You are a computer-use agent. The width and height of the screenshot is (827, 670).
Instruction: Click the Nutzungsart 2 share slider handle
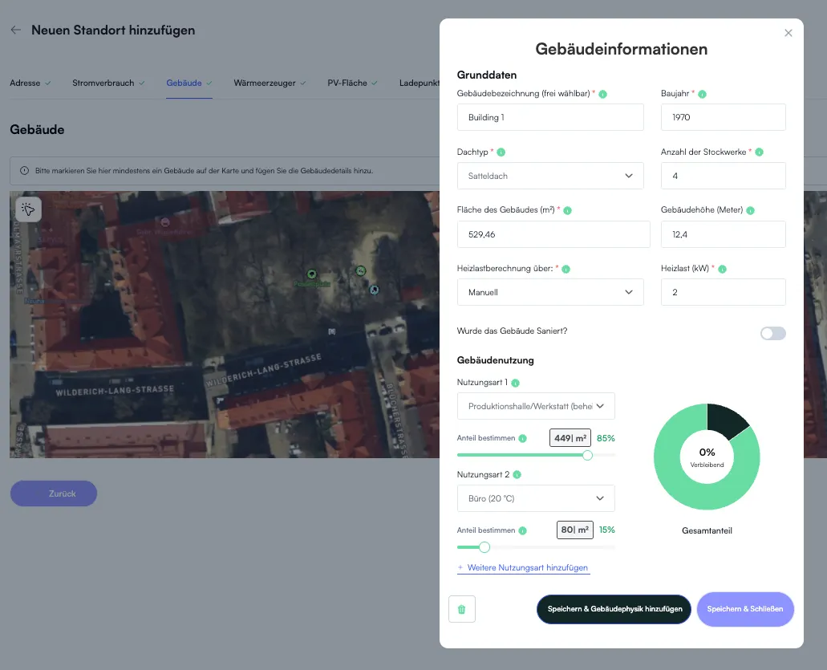click(x=484, y=547)
